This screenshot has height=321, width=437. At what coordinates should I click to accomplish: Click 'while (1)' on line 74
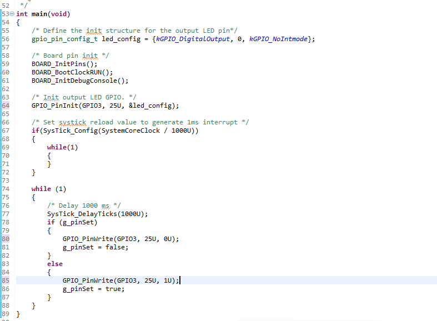point(49,189)
